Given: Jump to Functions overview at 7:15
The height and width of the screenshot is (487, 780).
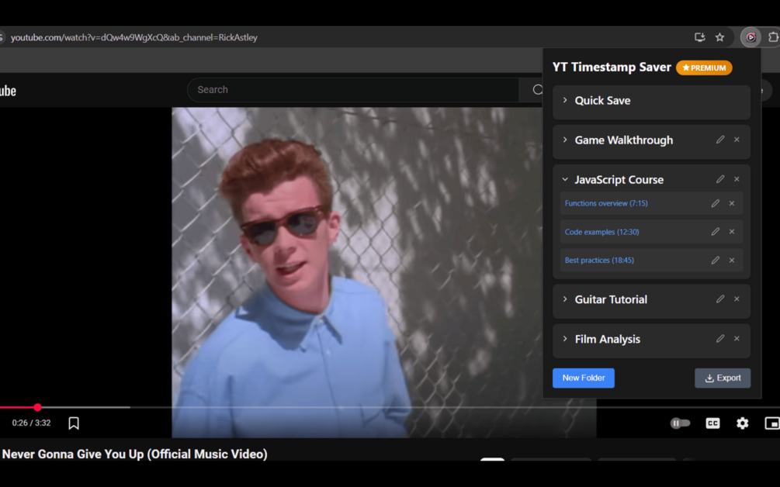Looking at the screenshot, I should coord(605,203).
